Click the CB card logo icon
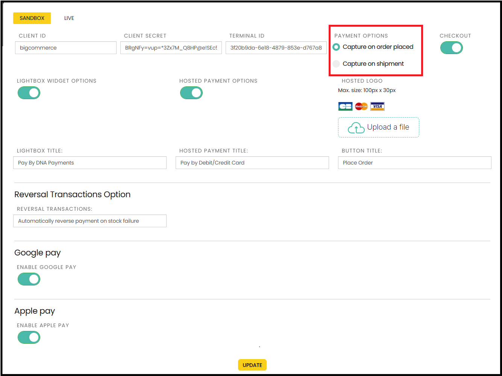 (345, 106)
